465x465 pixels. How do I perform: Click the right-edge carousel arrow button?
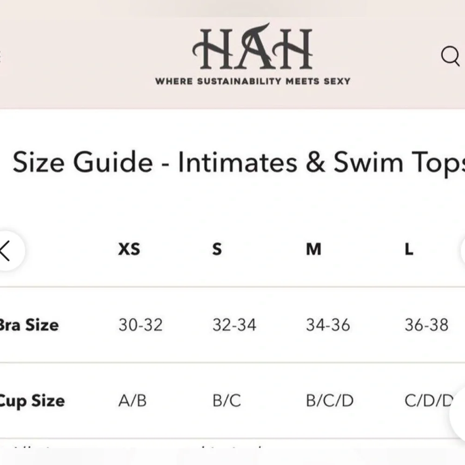click(462, 250)
